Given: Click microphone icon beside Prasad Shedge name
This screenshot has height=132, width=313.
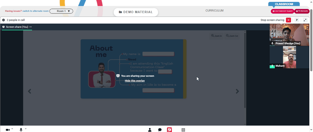Looking at the screenshot, I should pyautogui.click(x=272, y=43).
